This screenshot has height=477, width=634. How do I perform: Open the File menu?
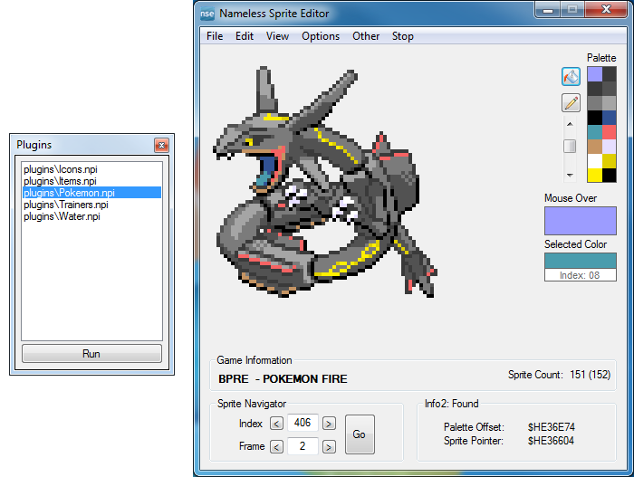[x=215, y=36]
